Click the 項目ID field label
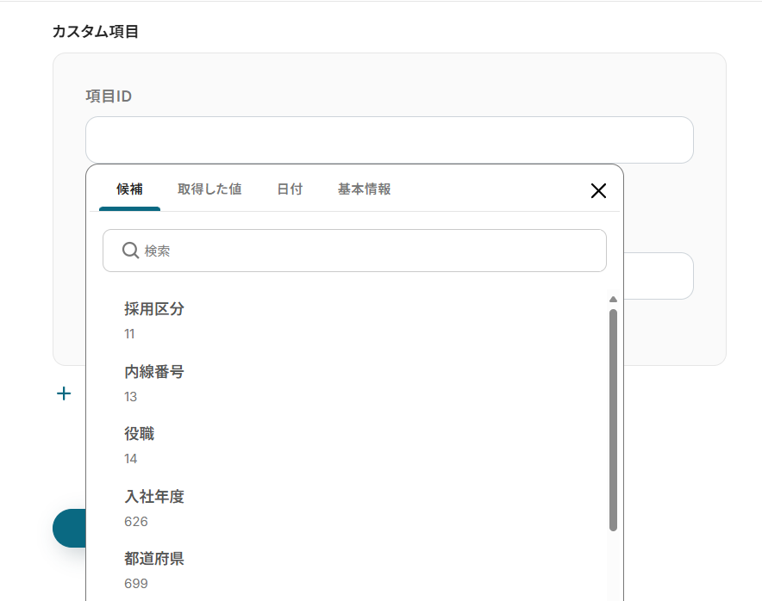 (109, 96)
